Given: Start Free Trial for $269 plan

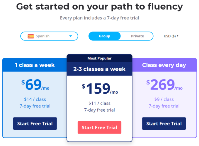Looking at the screenshot, I should pos(164,124).
